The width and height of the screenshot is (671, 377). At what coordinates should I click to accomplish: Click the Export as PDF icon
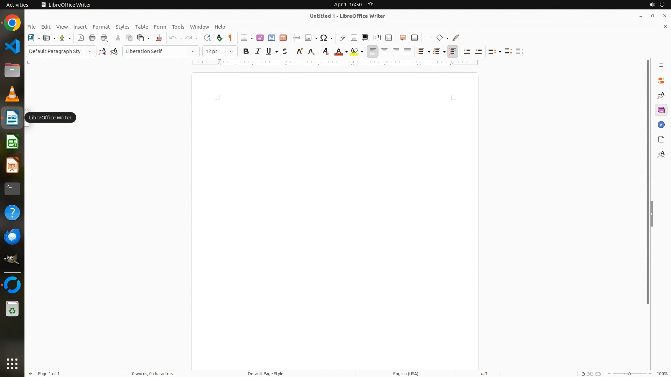(81, 38)
